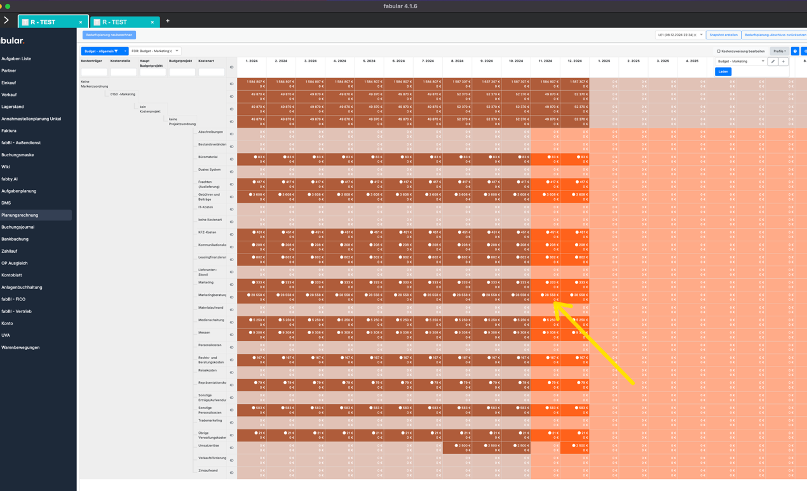Viewport: 807px width, 491px height.
Task: Toggle the eye icon next to the Marketing row
Action: coord(231,283)
